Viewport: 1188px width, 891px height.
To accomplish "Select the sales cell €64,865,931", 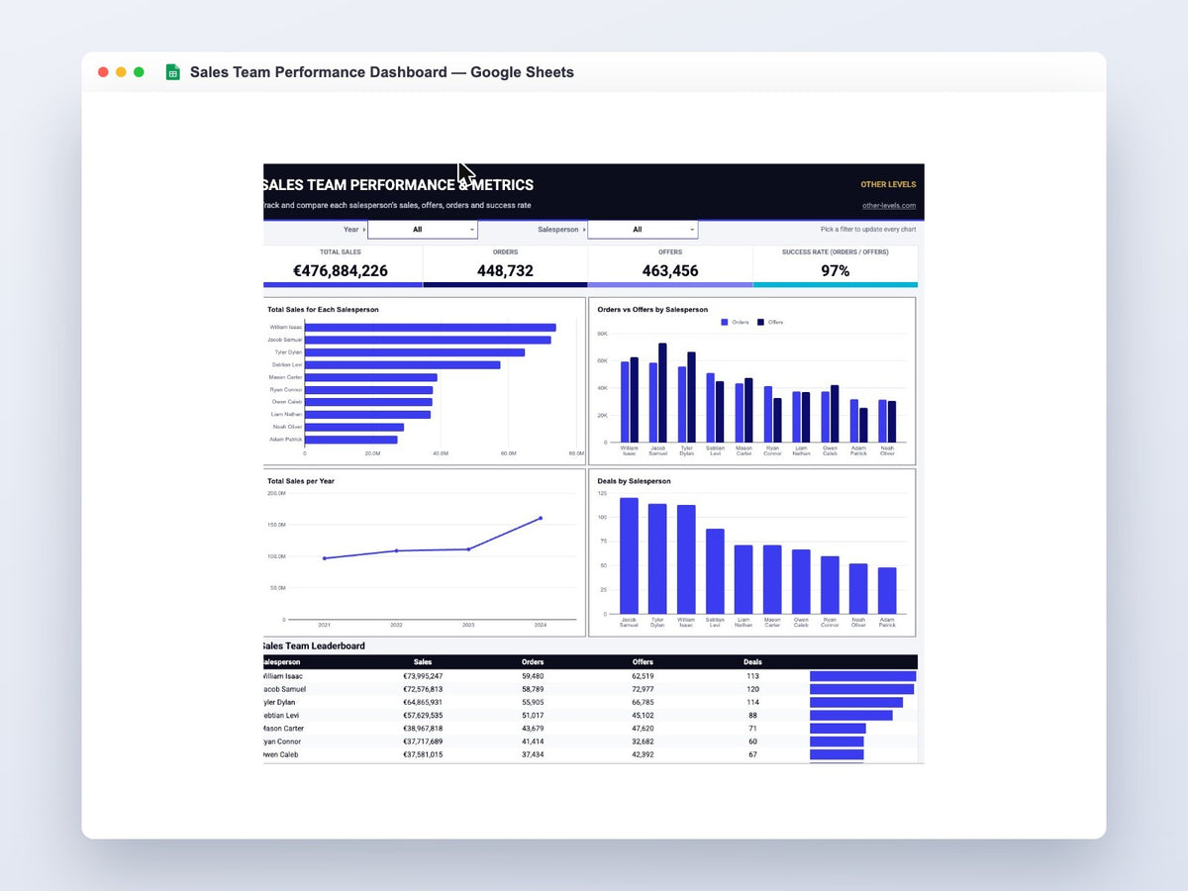I will pos(423,702).
